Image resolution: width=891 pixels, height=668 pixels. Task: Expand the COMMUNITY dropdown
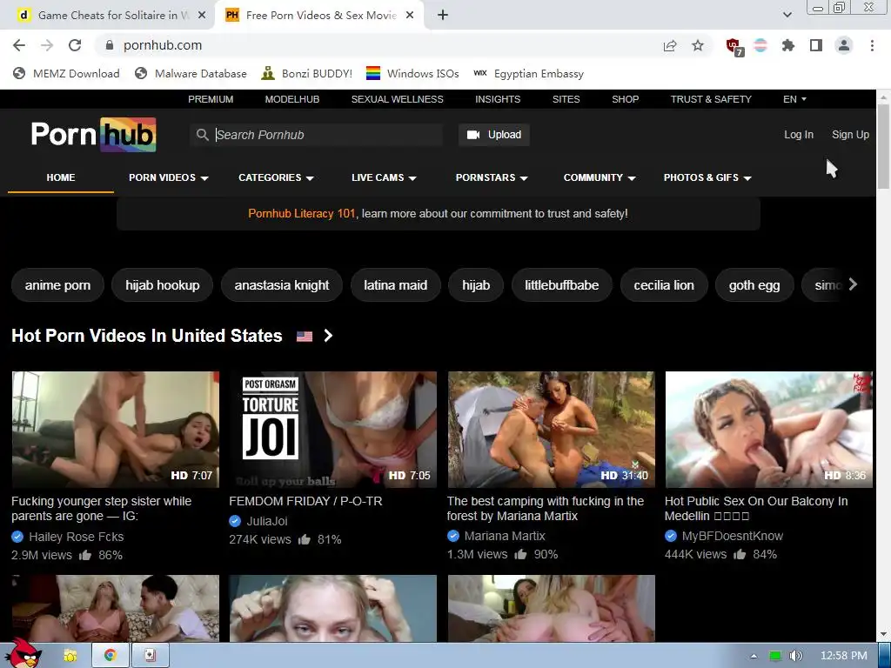click(600, 177)
